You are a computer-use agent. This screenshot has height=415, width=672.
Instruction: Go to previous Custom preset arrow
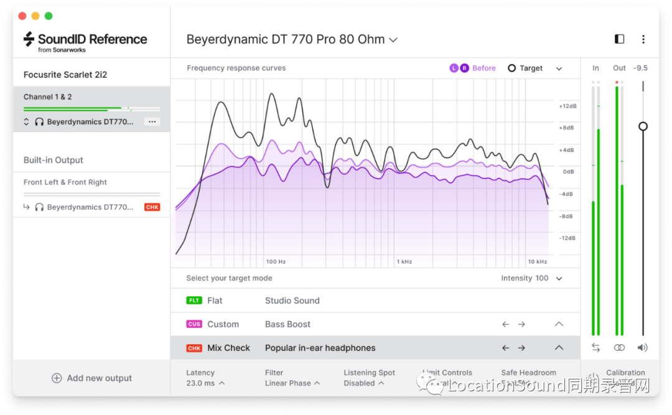pyautogui.click(x=505, y=324)
